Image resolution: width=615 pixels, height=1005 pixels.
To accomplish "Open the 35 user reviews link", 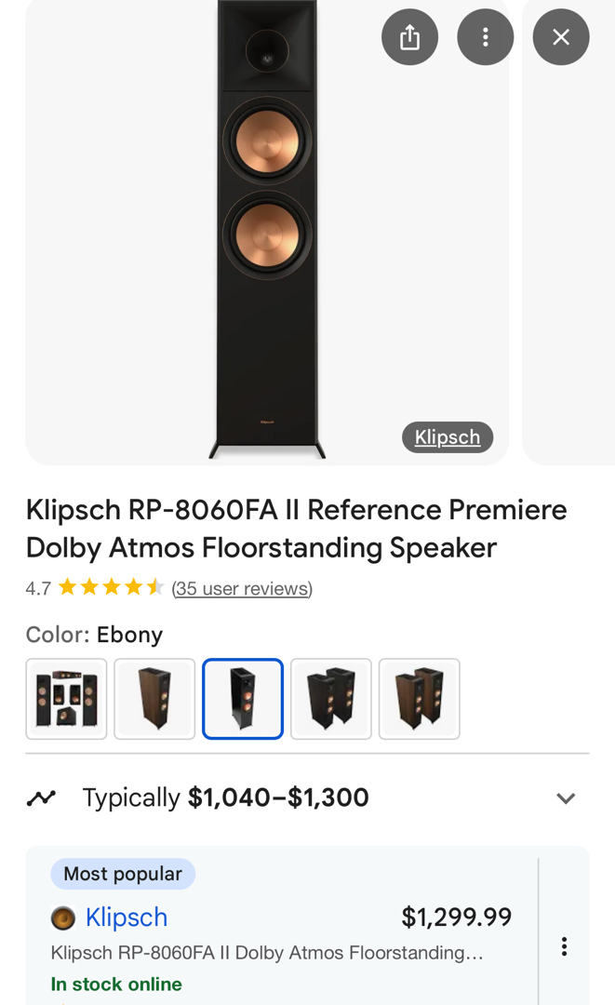I will pyautogui.click(x=242, y=588).
